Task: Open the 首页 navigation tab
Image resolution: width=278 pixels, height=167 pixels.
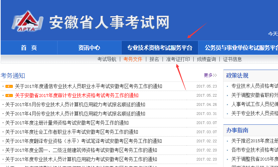Action: coord(29,48)
